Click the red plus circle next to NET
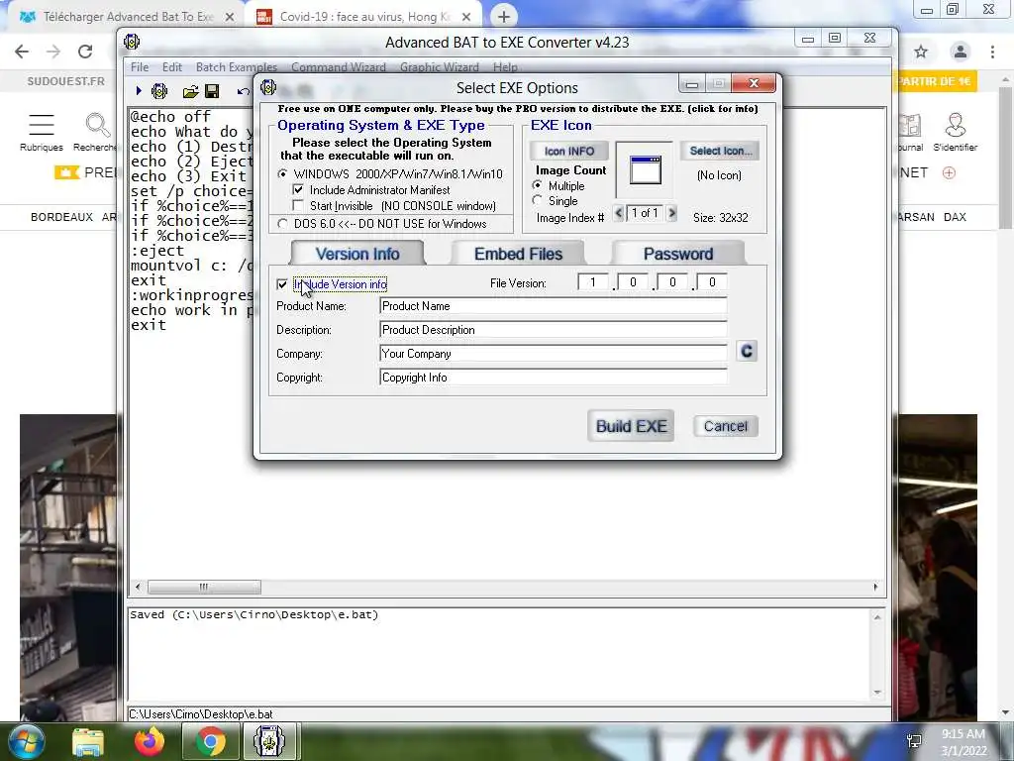The width and height of the screenshot is (1014, 761). tap(949, 172)
